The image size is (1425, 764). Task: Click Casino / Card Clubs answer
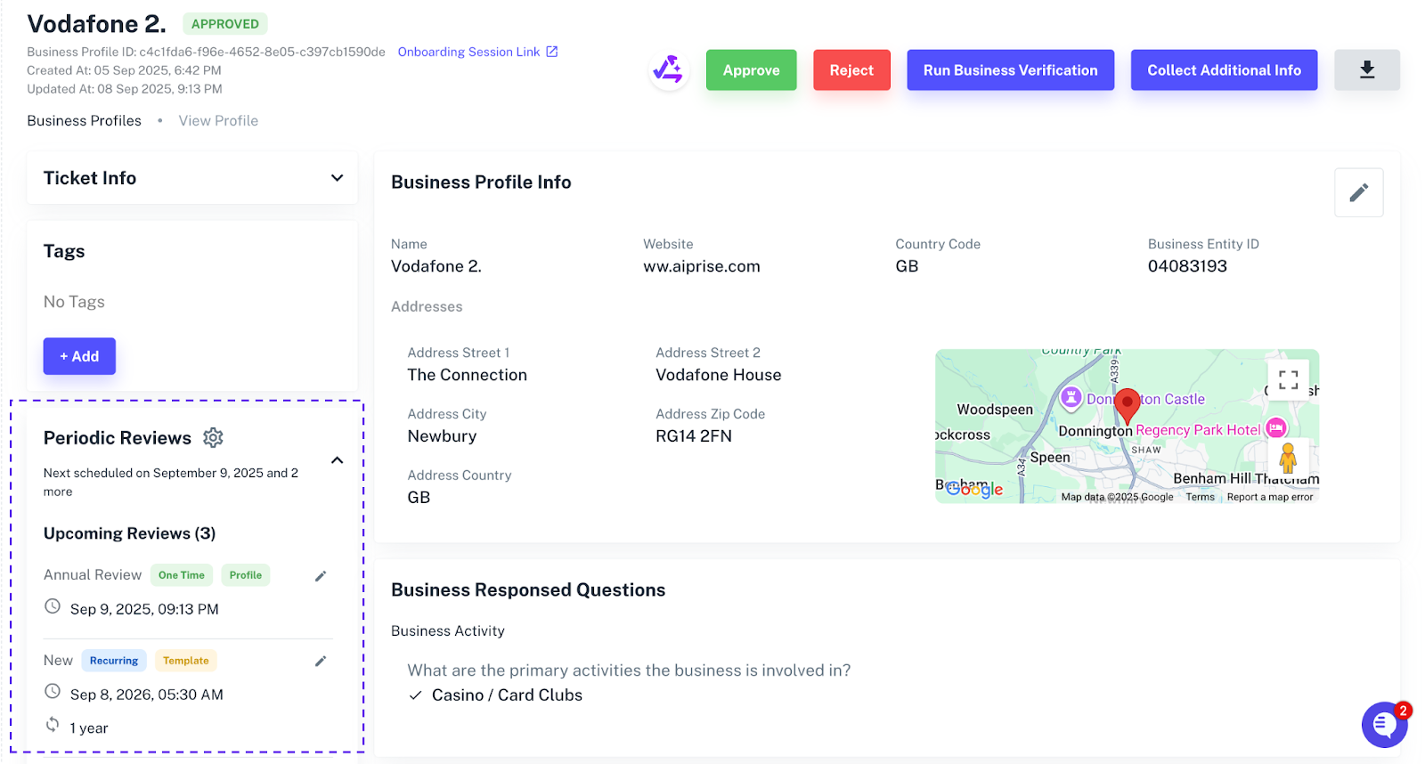click(x=507, y=695)
